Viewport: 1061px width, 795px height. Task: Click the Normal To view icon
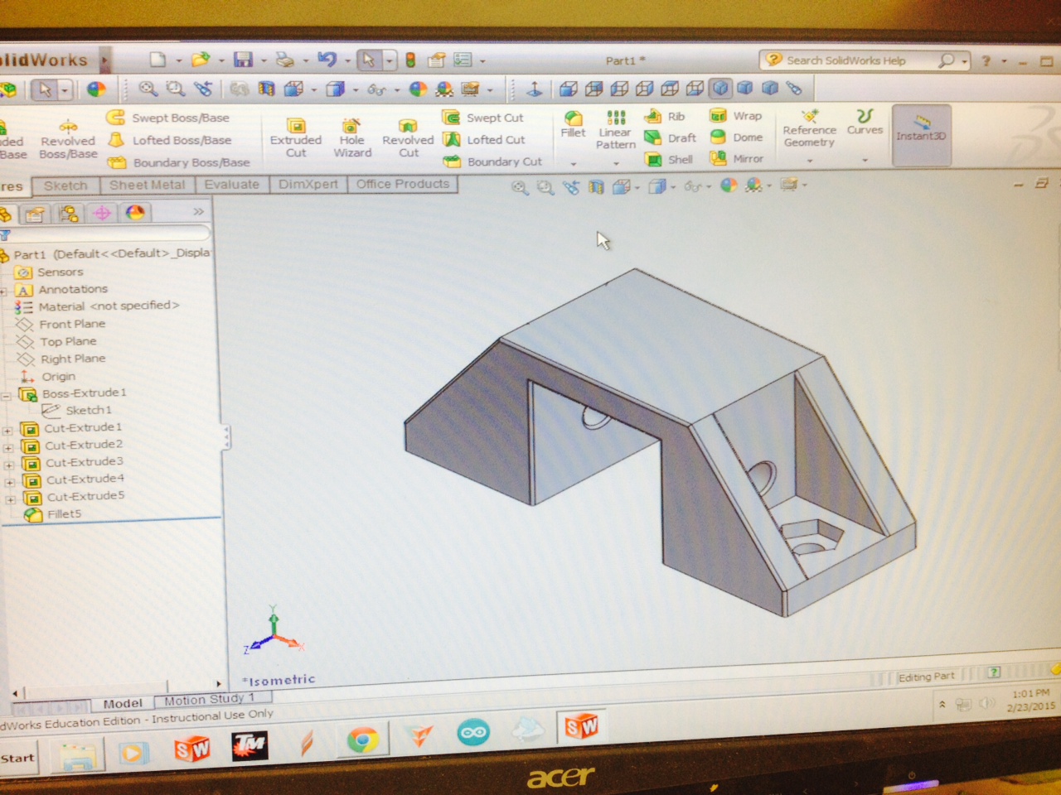pos(535,89)
